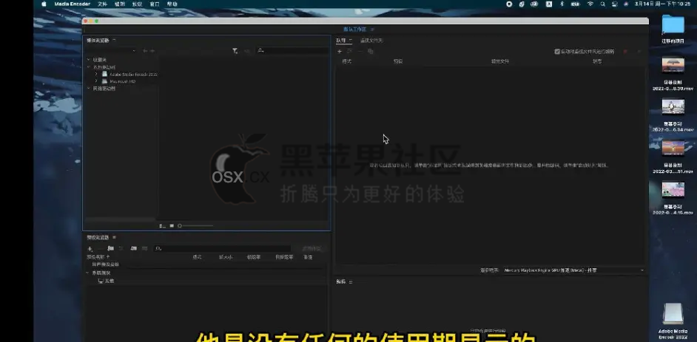
Task: Click the 格式 column header in Preset Browser
Action: 197,257
